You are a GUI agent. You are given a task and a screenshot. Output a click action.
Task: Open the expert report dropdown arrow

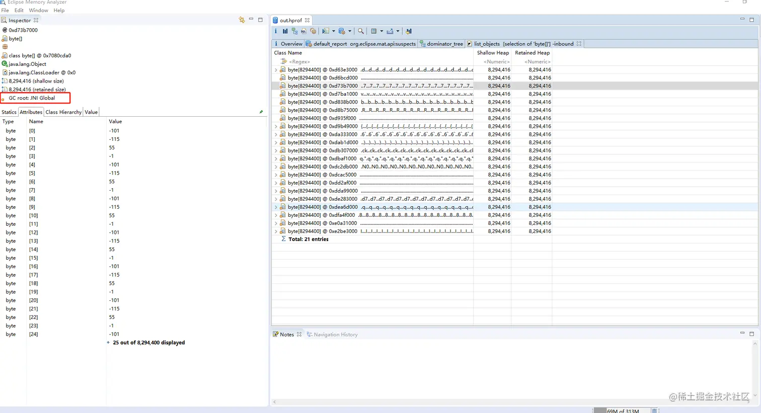[333, 31]
